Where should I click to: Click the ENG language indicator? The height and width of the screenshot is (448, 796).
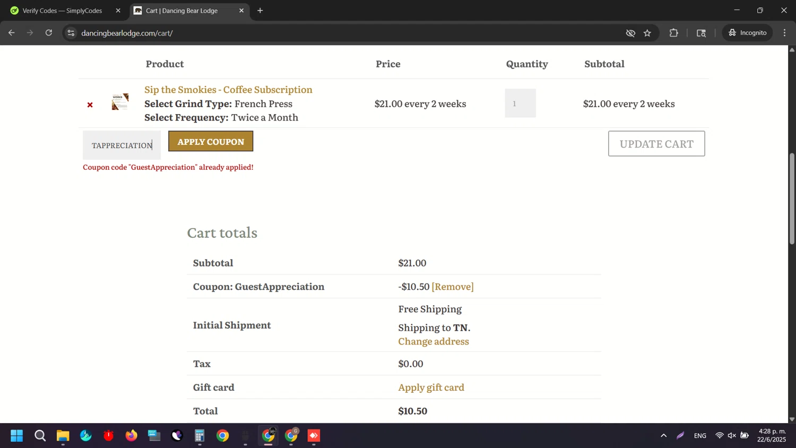(700, 436)
